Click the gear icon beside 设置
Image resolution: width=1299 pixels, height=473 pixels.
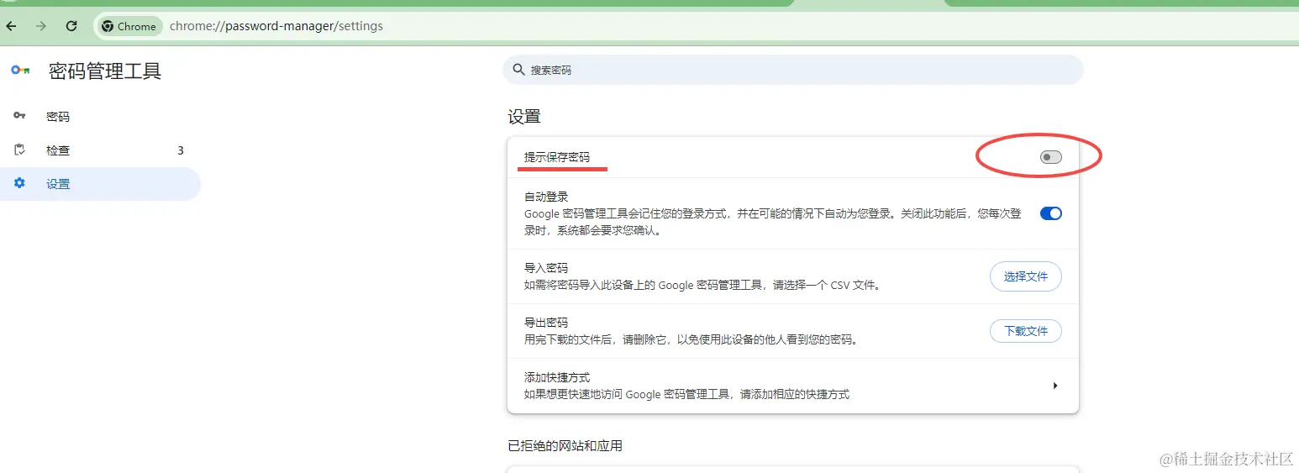[x=19, y=183]
